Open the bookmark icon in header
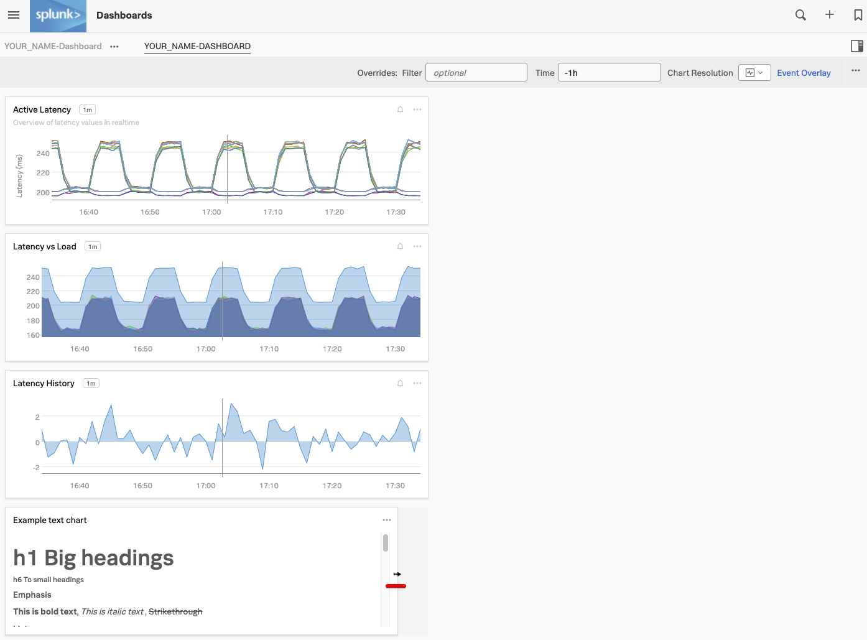867x640 pixels. [x=858, y=15]
